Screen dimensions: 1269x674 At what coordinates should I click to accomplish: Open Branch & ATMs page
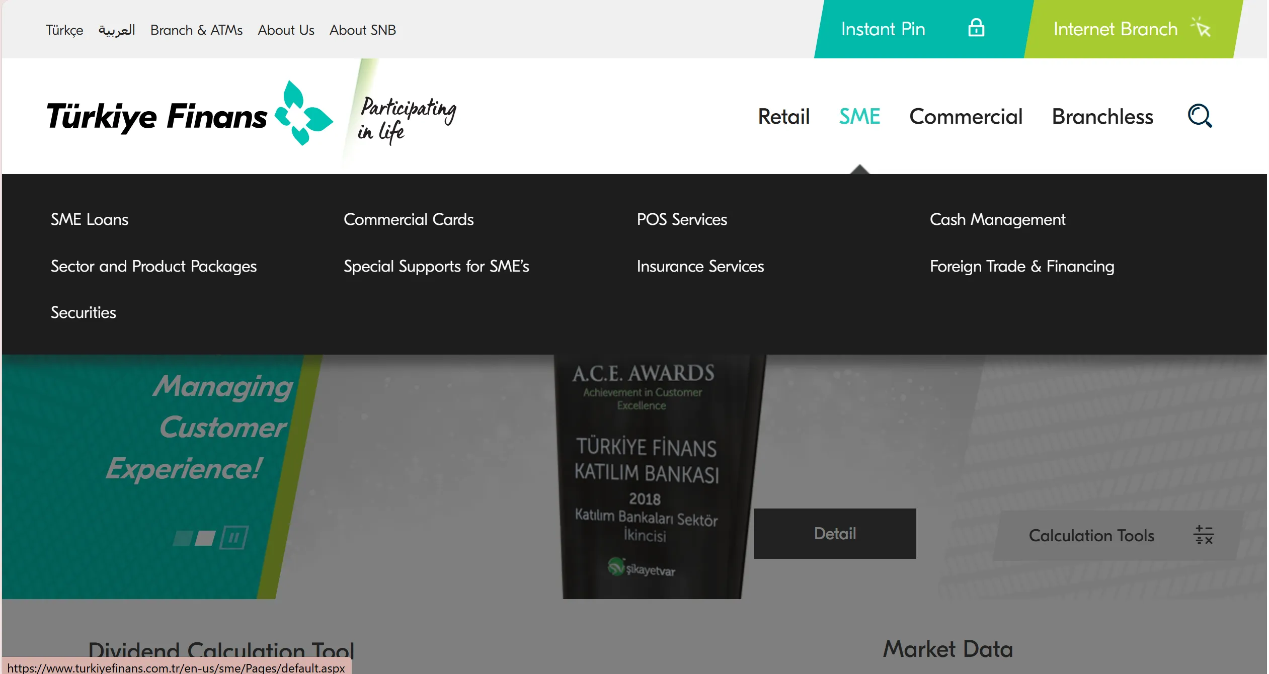[x=196, y=30]
